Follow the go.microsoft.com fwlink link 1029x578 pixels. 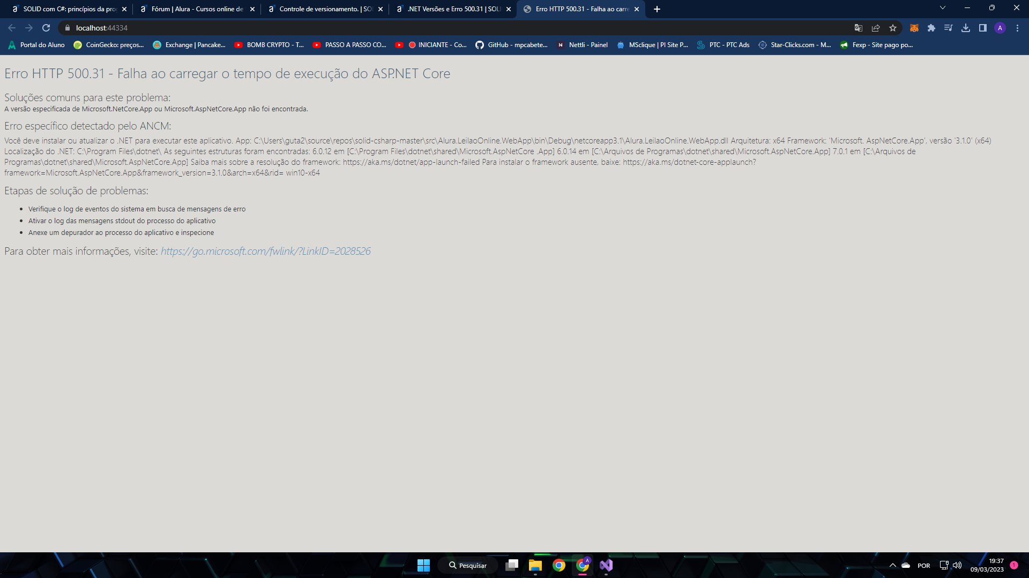265,251
